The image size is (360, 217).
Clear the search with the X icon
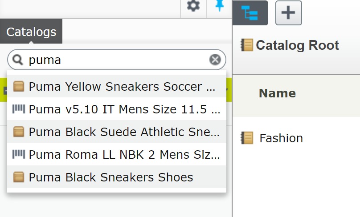coord(215,60)
